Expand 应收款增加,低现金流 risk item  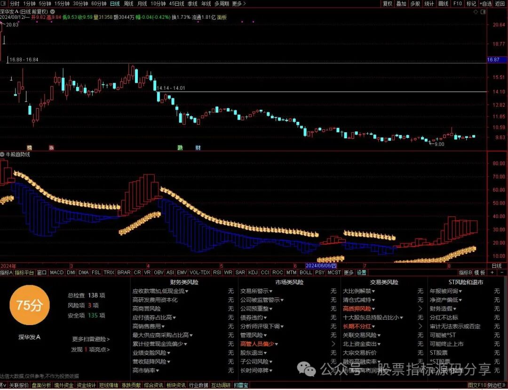pos(160,291)
